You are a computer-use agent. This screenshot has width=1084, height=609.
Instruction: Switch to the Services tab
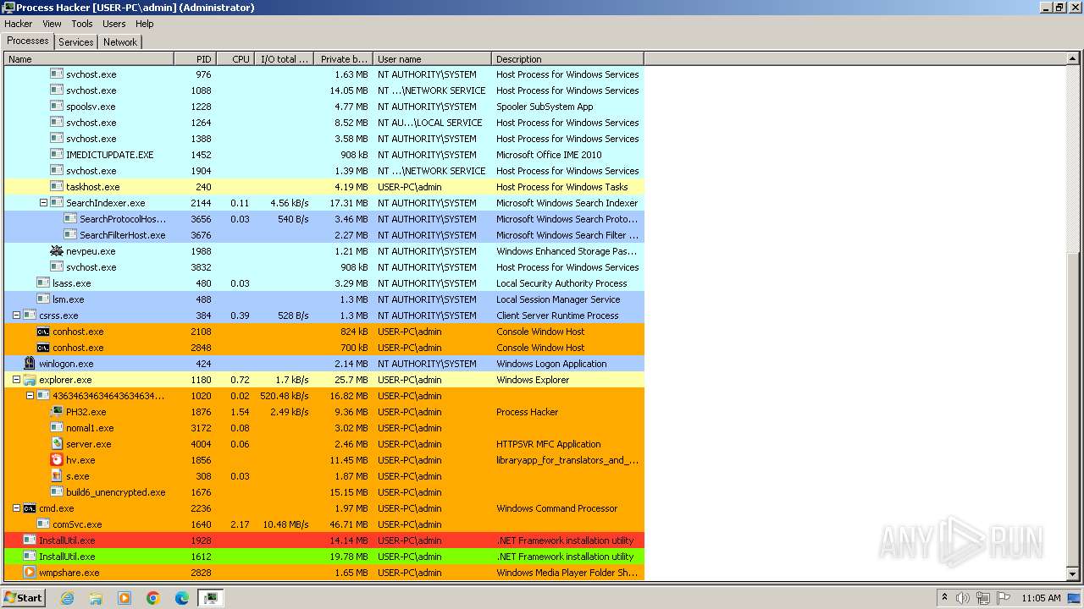(76, 41)
